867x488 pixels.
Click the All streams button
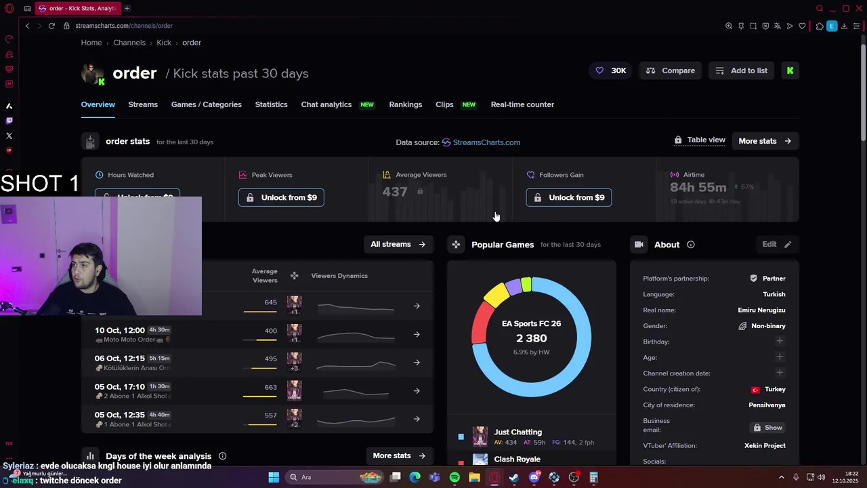398,244
